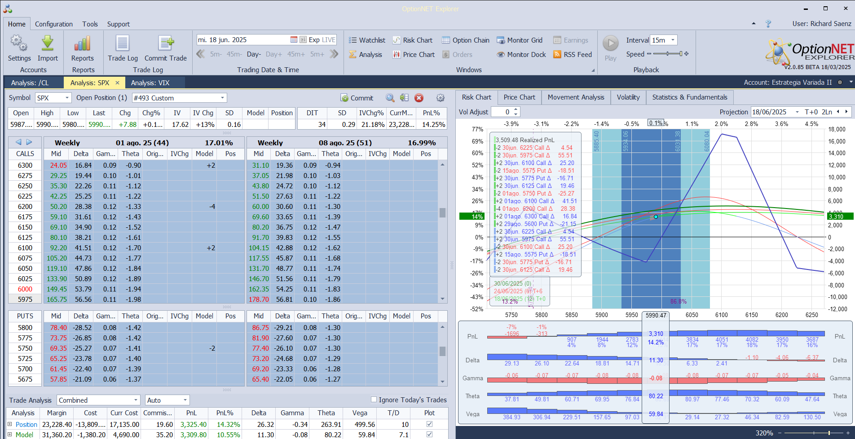Toggle the Plot checkbox for Model row

(429, 435)
